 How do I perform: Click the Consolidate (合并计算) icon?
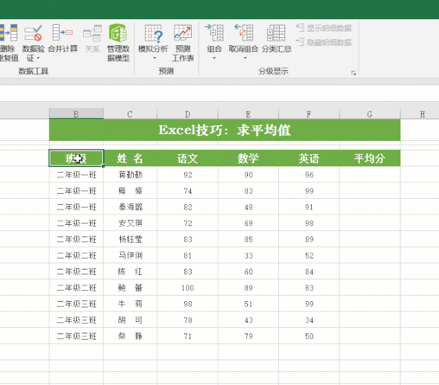point(63,33)
